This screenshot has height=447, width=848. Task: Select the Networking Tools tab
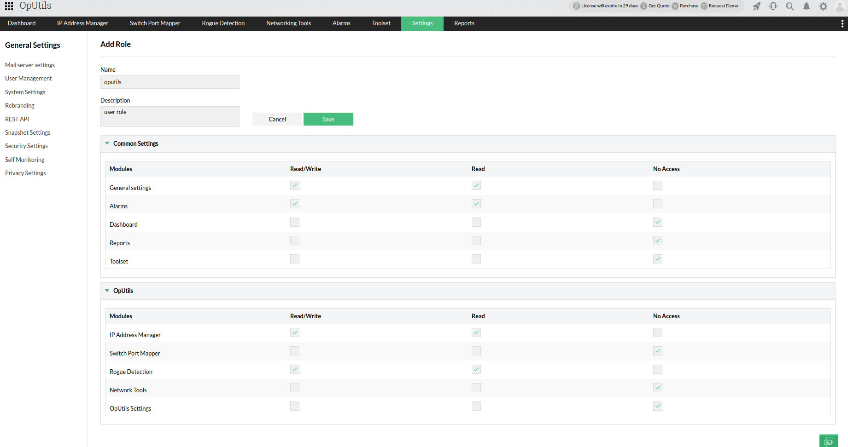pyautogui.click(x=289, y=23)
